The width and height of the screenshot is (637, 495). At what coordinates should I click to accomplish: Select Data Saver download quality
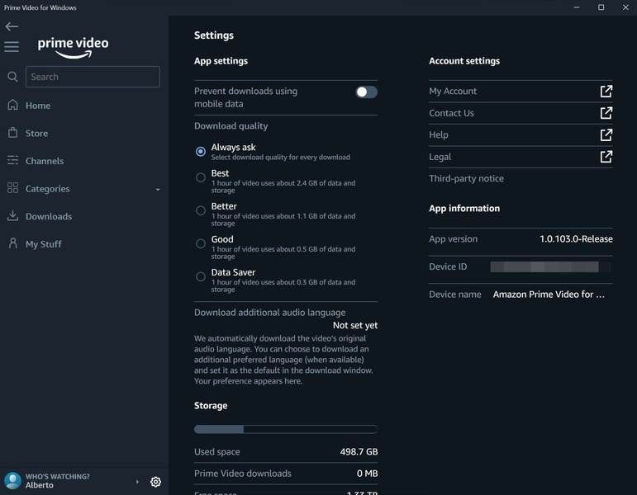(201, 276)
